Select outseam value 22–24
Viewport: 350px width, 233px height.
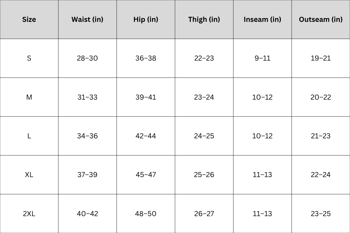click(321, 175)
